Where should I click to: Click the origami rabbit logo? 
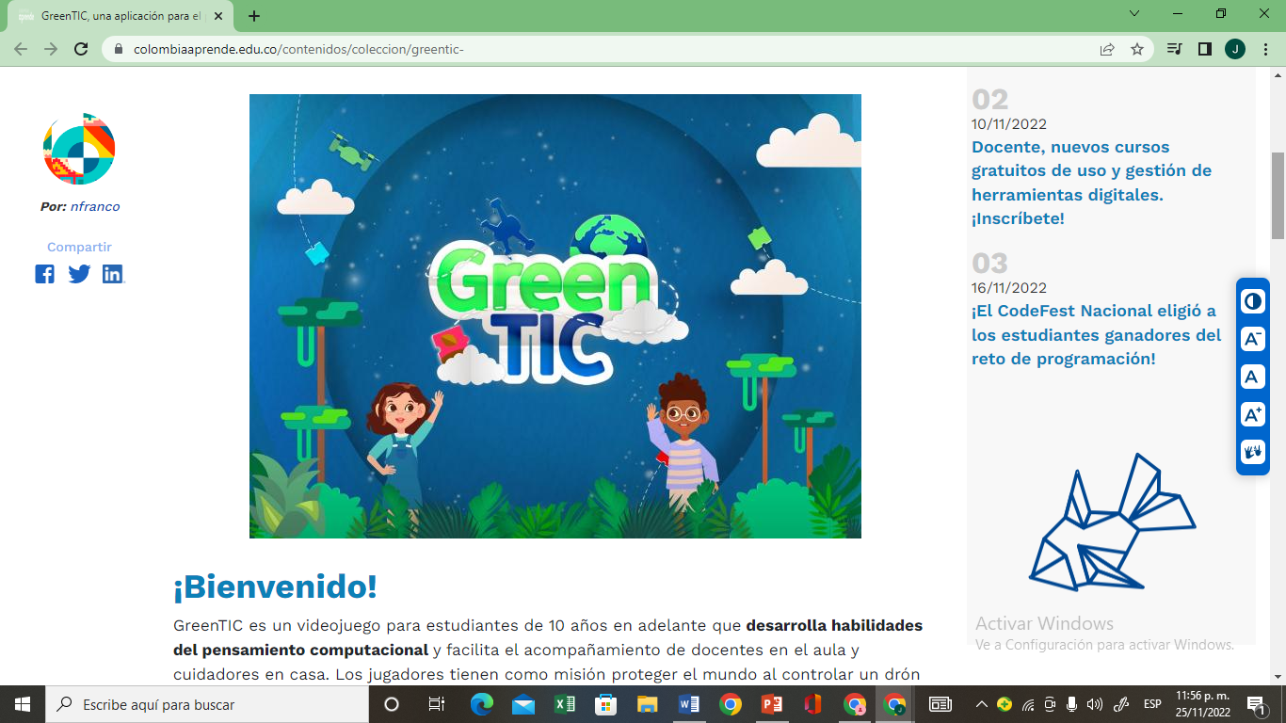click(1111, 522)
